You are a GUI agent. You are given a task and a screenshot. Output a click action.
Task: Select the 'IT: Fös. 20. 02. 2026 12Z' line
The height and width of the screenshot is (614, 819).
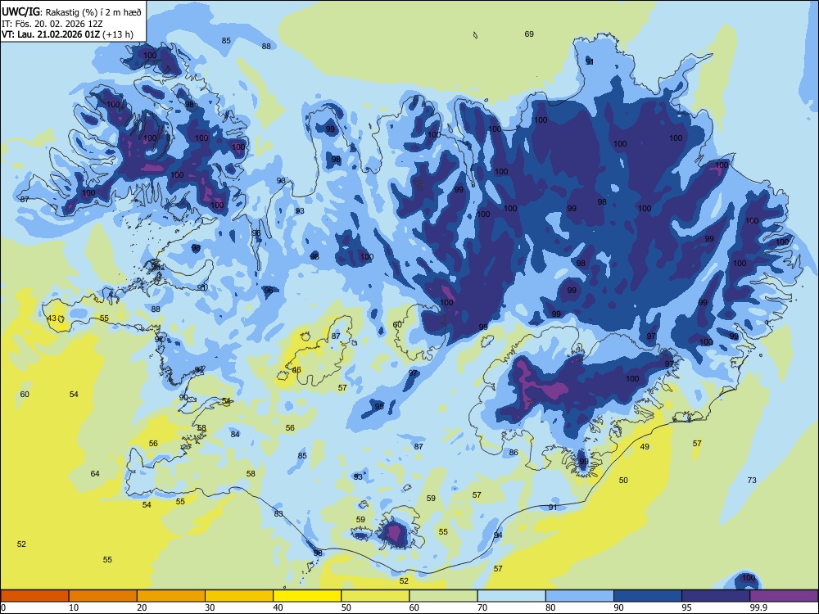tap(52, 24)
